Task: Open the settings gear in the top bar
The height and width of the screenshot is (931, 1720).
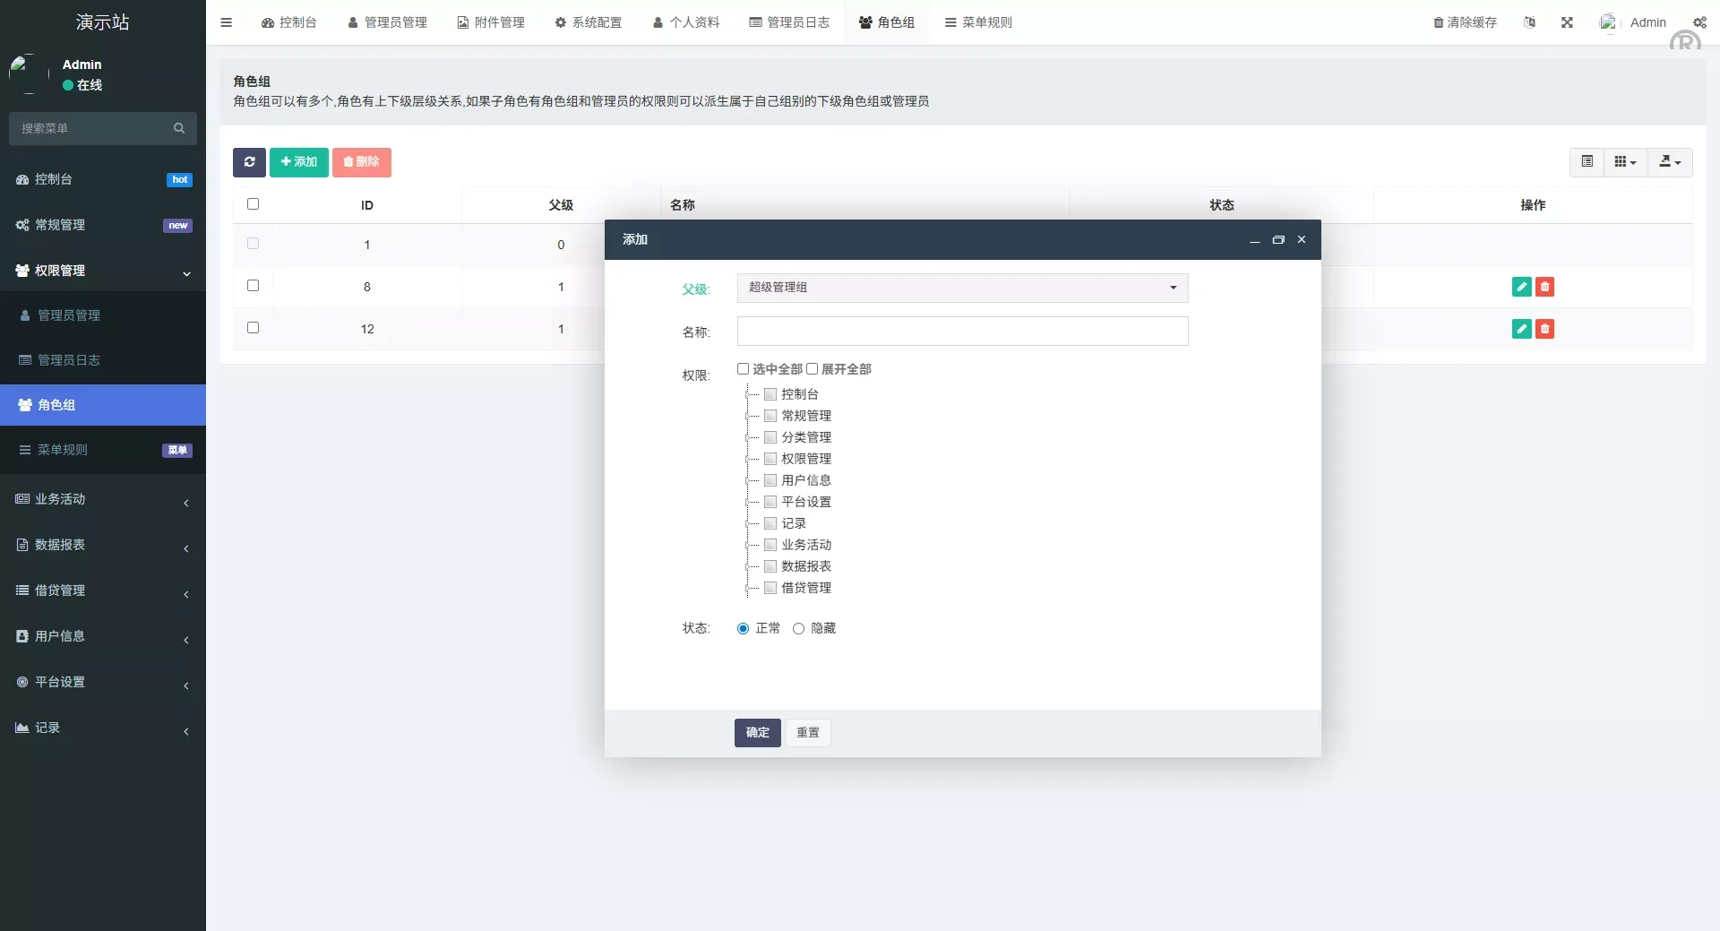Action: point(1700,22)
